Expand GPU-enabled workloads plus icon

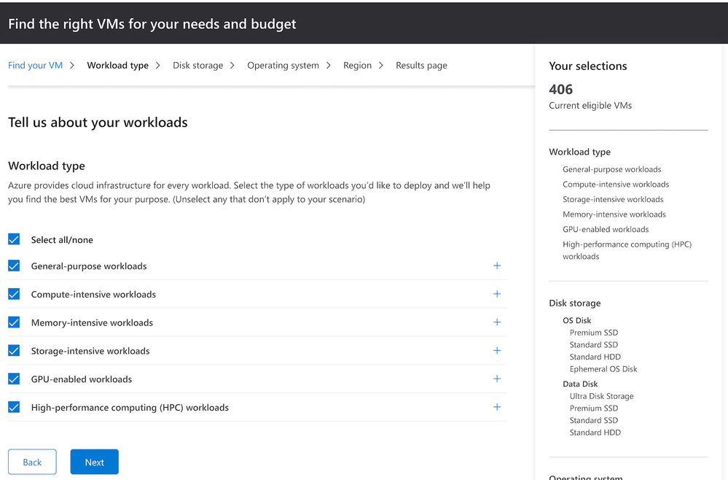(x=497, y=379)
